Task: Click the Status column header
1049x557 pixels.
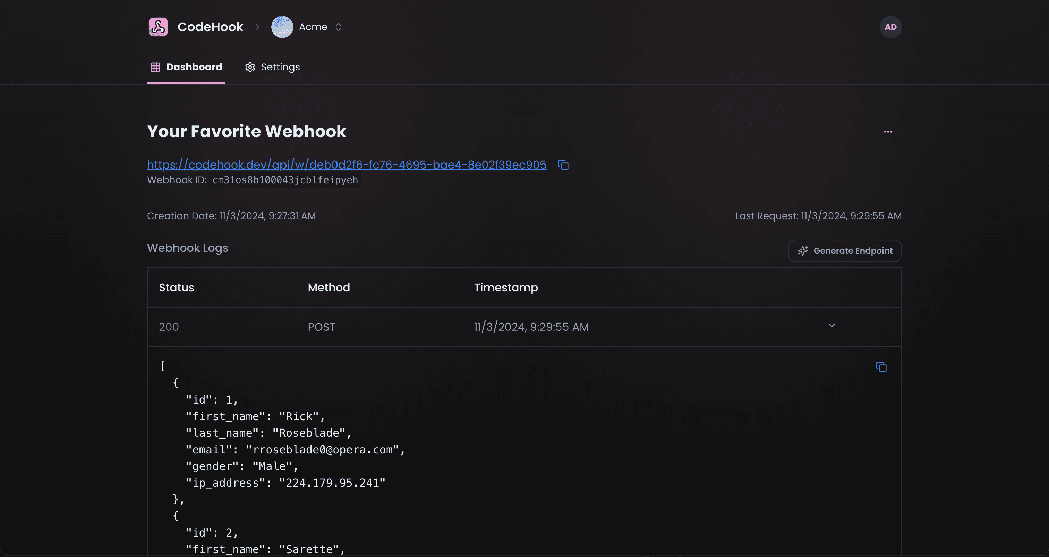Action: [x=176, y=288]
